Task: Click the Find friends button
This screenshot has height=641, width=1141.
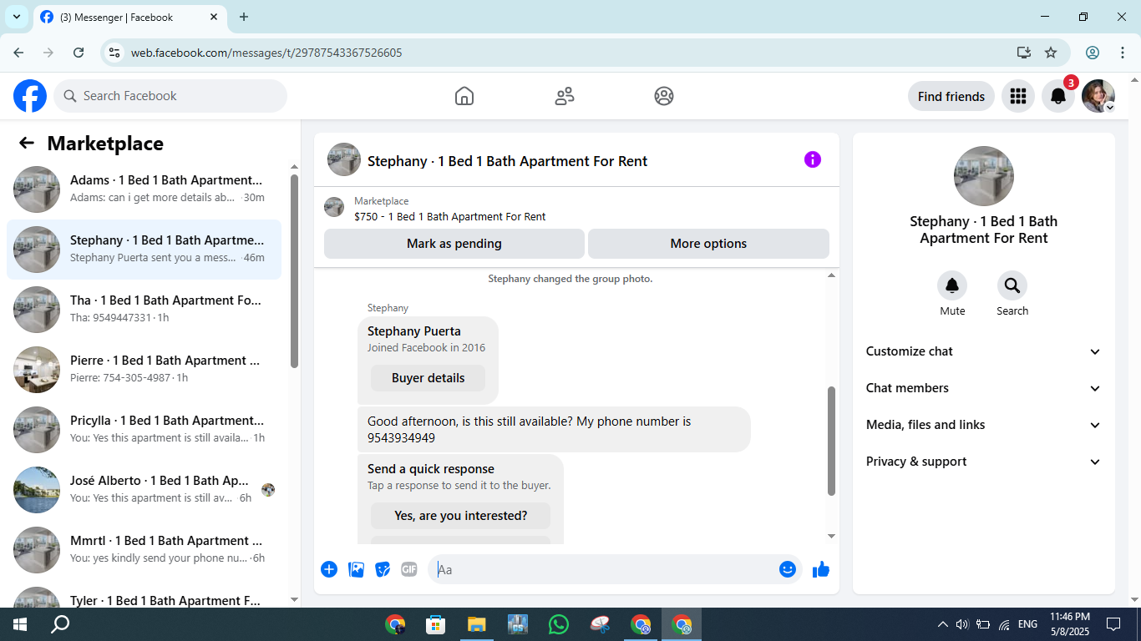Action: pyautogui.click(x=951, y=96)
